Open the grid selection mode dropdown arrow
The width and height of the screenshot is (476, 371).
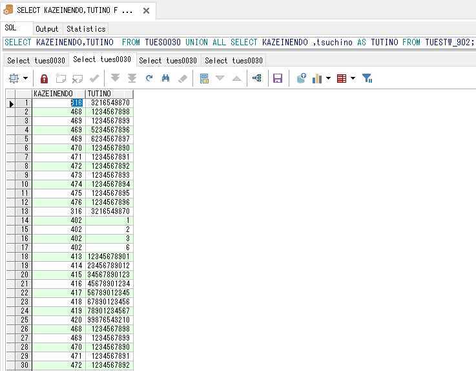click(25, 78)
